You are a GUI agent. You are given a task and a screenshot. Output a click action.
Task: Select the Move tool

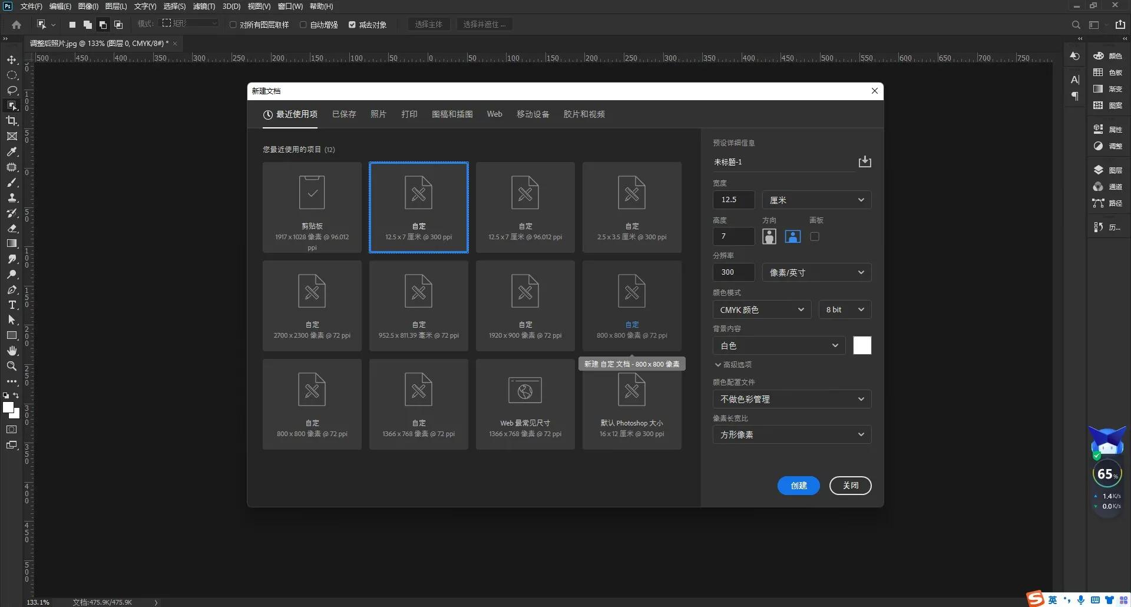coord(12,60)
